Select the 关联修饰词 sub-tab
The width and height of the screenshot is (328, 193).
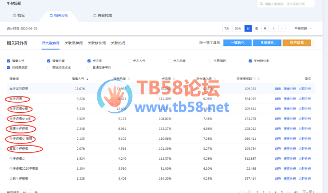[97, 43]
